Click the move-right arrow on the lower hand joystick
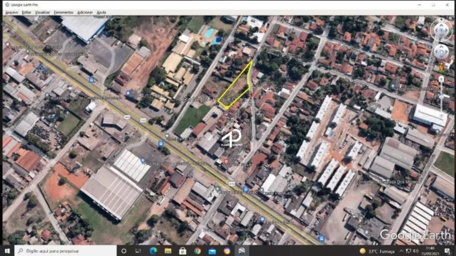 pyautogui.click(x=446, y=51)
